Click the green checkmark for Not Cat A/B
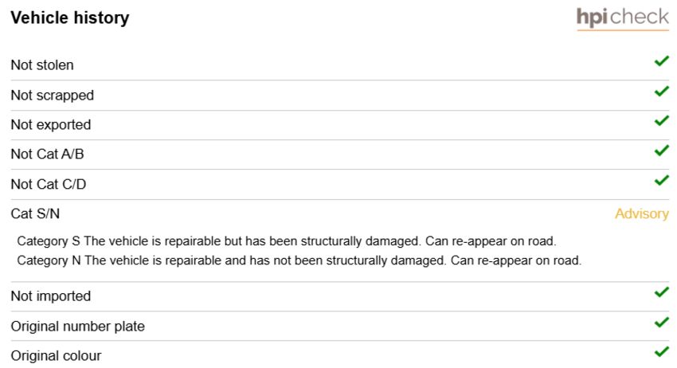This screenshot has width=677, height=368. click(x=661, y=151)
